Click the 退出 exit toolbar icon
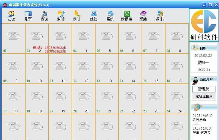 159,16
